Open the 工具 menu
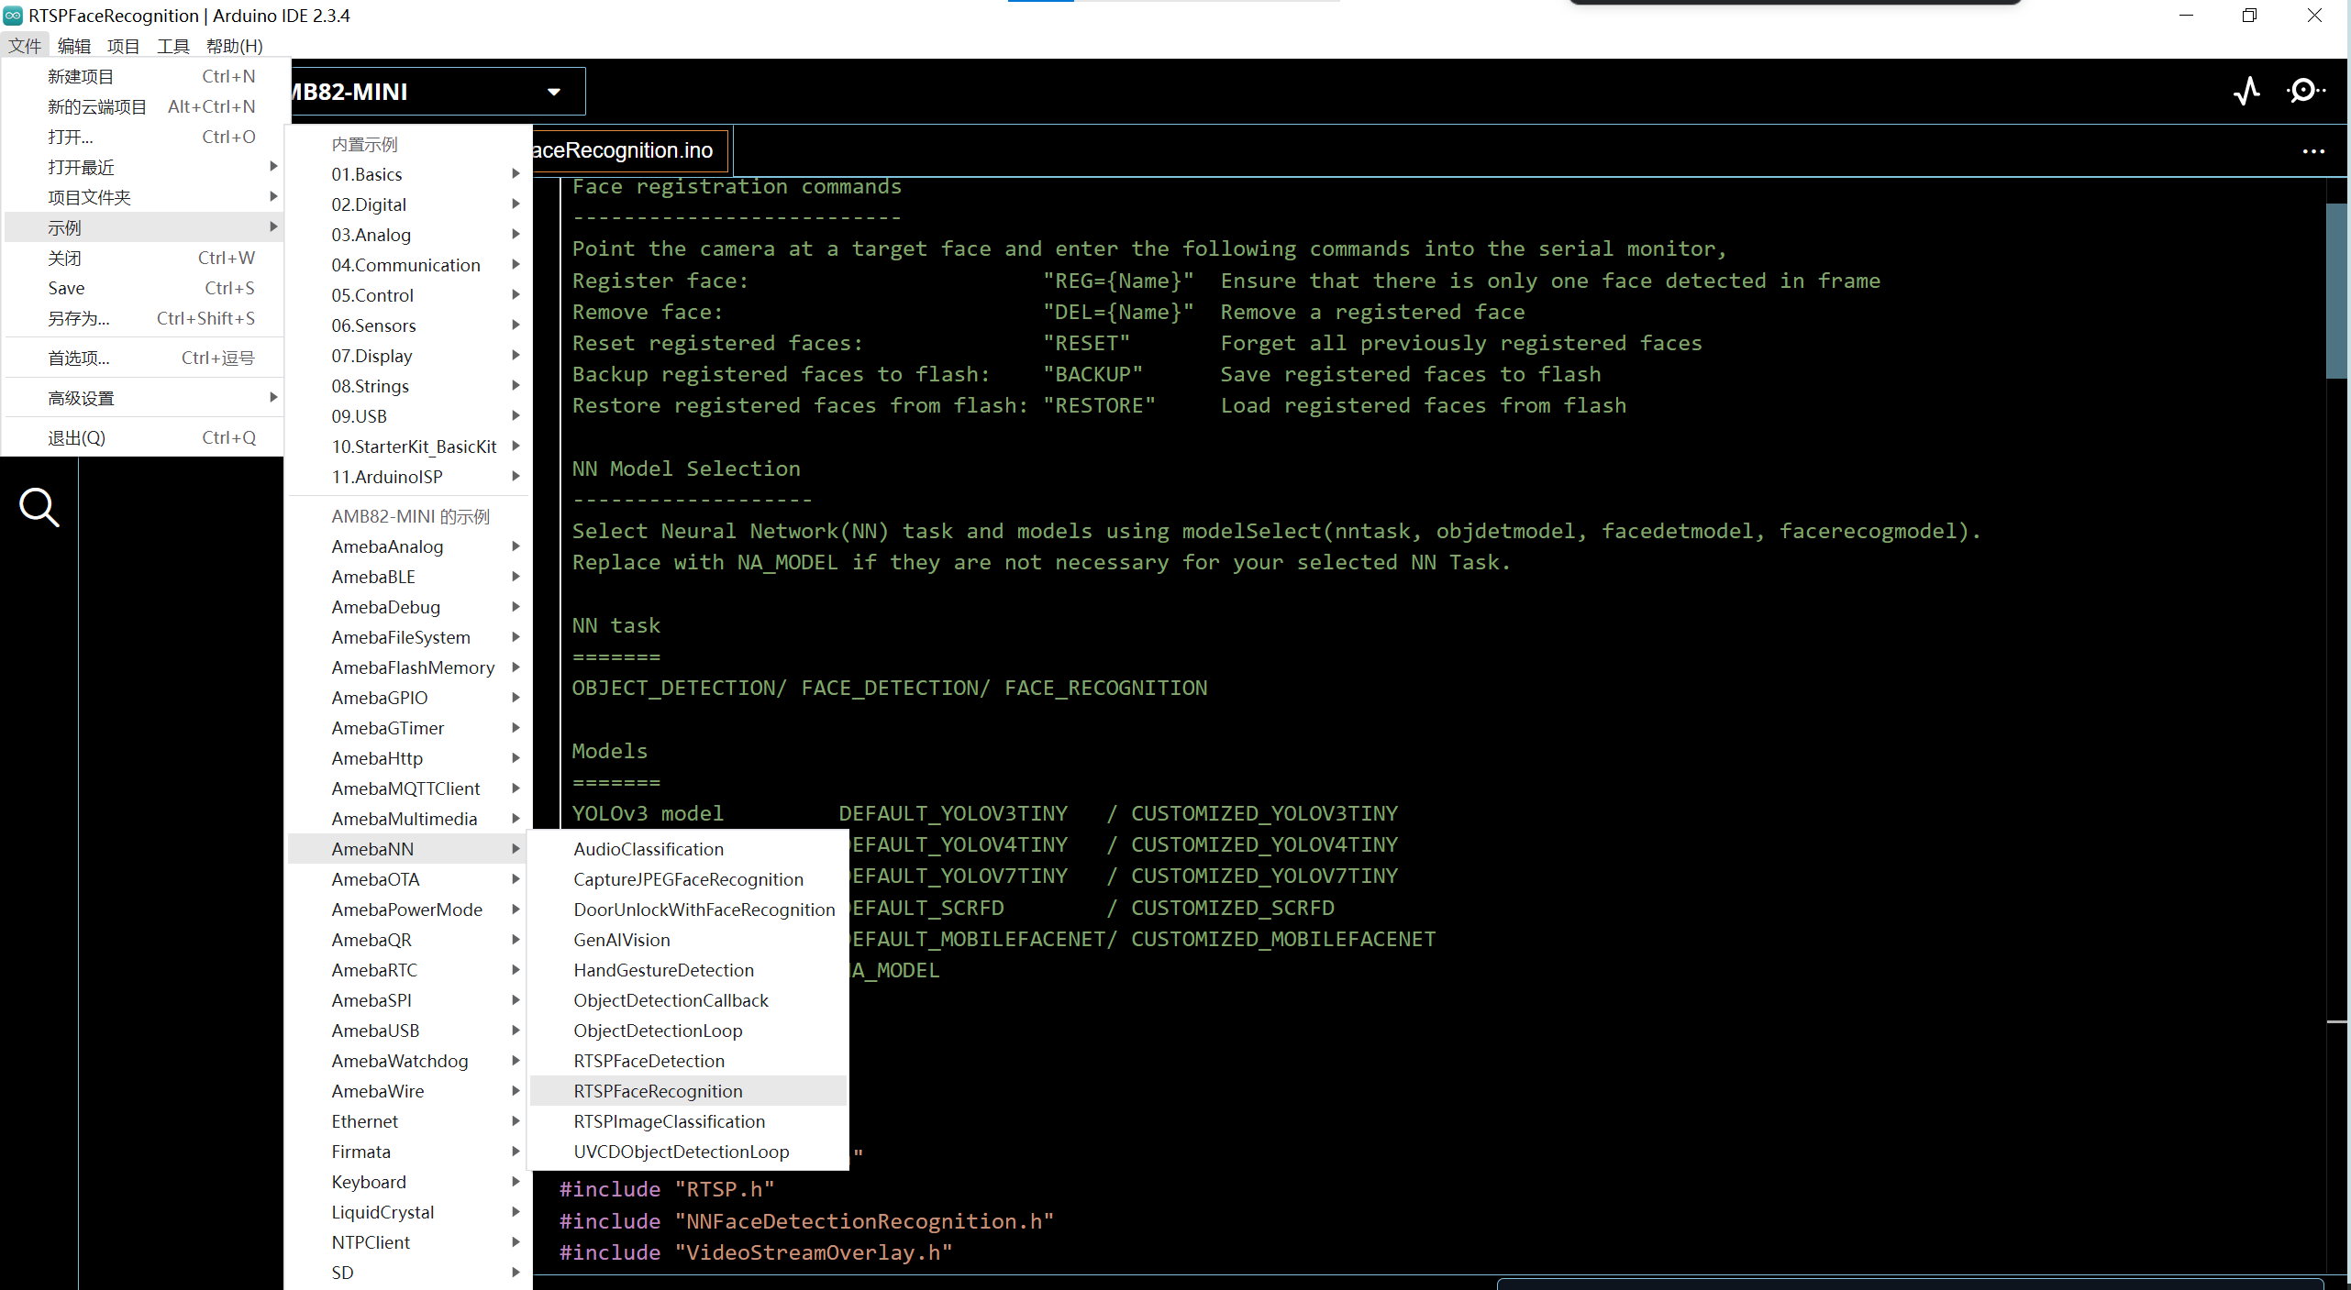2351x1290 pixels. coord(173,46)
